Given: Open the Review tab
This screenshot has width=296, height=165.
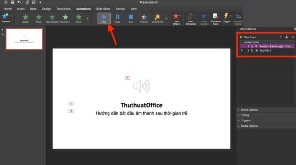Looking at the screenshot, I should point(120,9).
